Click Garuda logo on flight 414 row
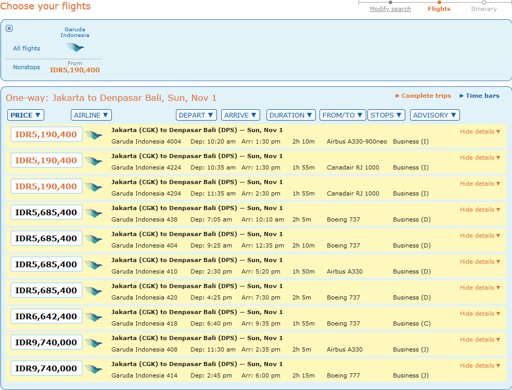Viewport: 512px width, 390px height. (93, 369)
